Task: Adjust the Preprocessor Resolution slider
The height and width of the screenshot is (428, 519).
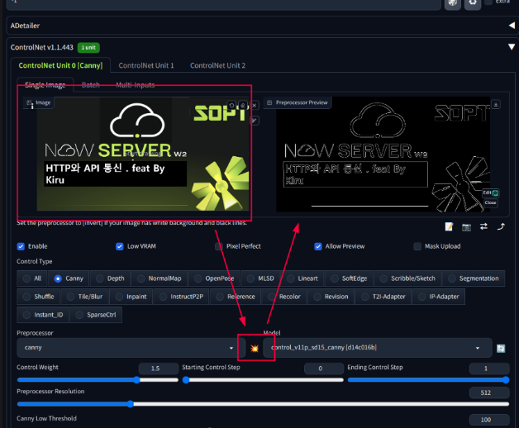Action: (263, 404)
